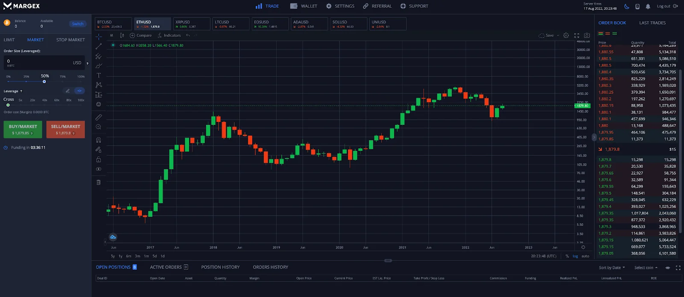
Task: Take a chart snapshot with camera icon
Action: pos(587,35)
